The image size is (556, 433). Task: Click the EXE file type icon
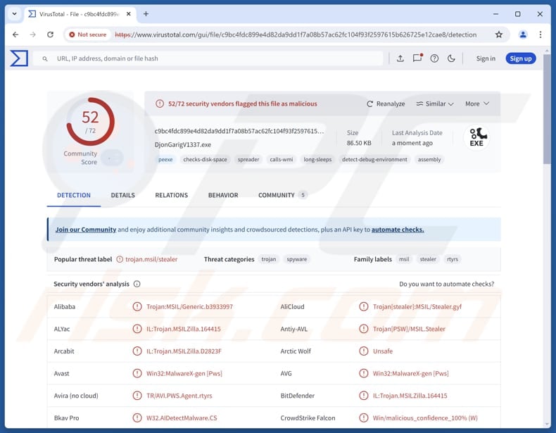point(476,137)
